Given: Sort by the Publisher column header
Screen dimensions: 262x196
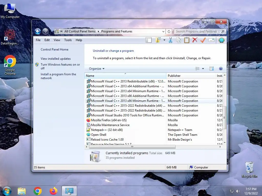Looking at the screenshot, I should pos(191,76).
